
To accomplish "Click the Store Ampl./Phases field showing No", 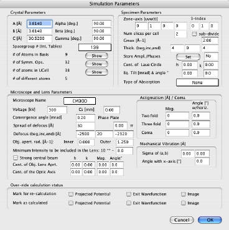I will point(211,56).
